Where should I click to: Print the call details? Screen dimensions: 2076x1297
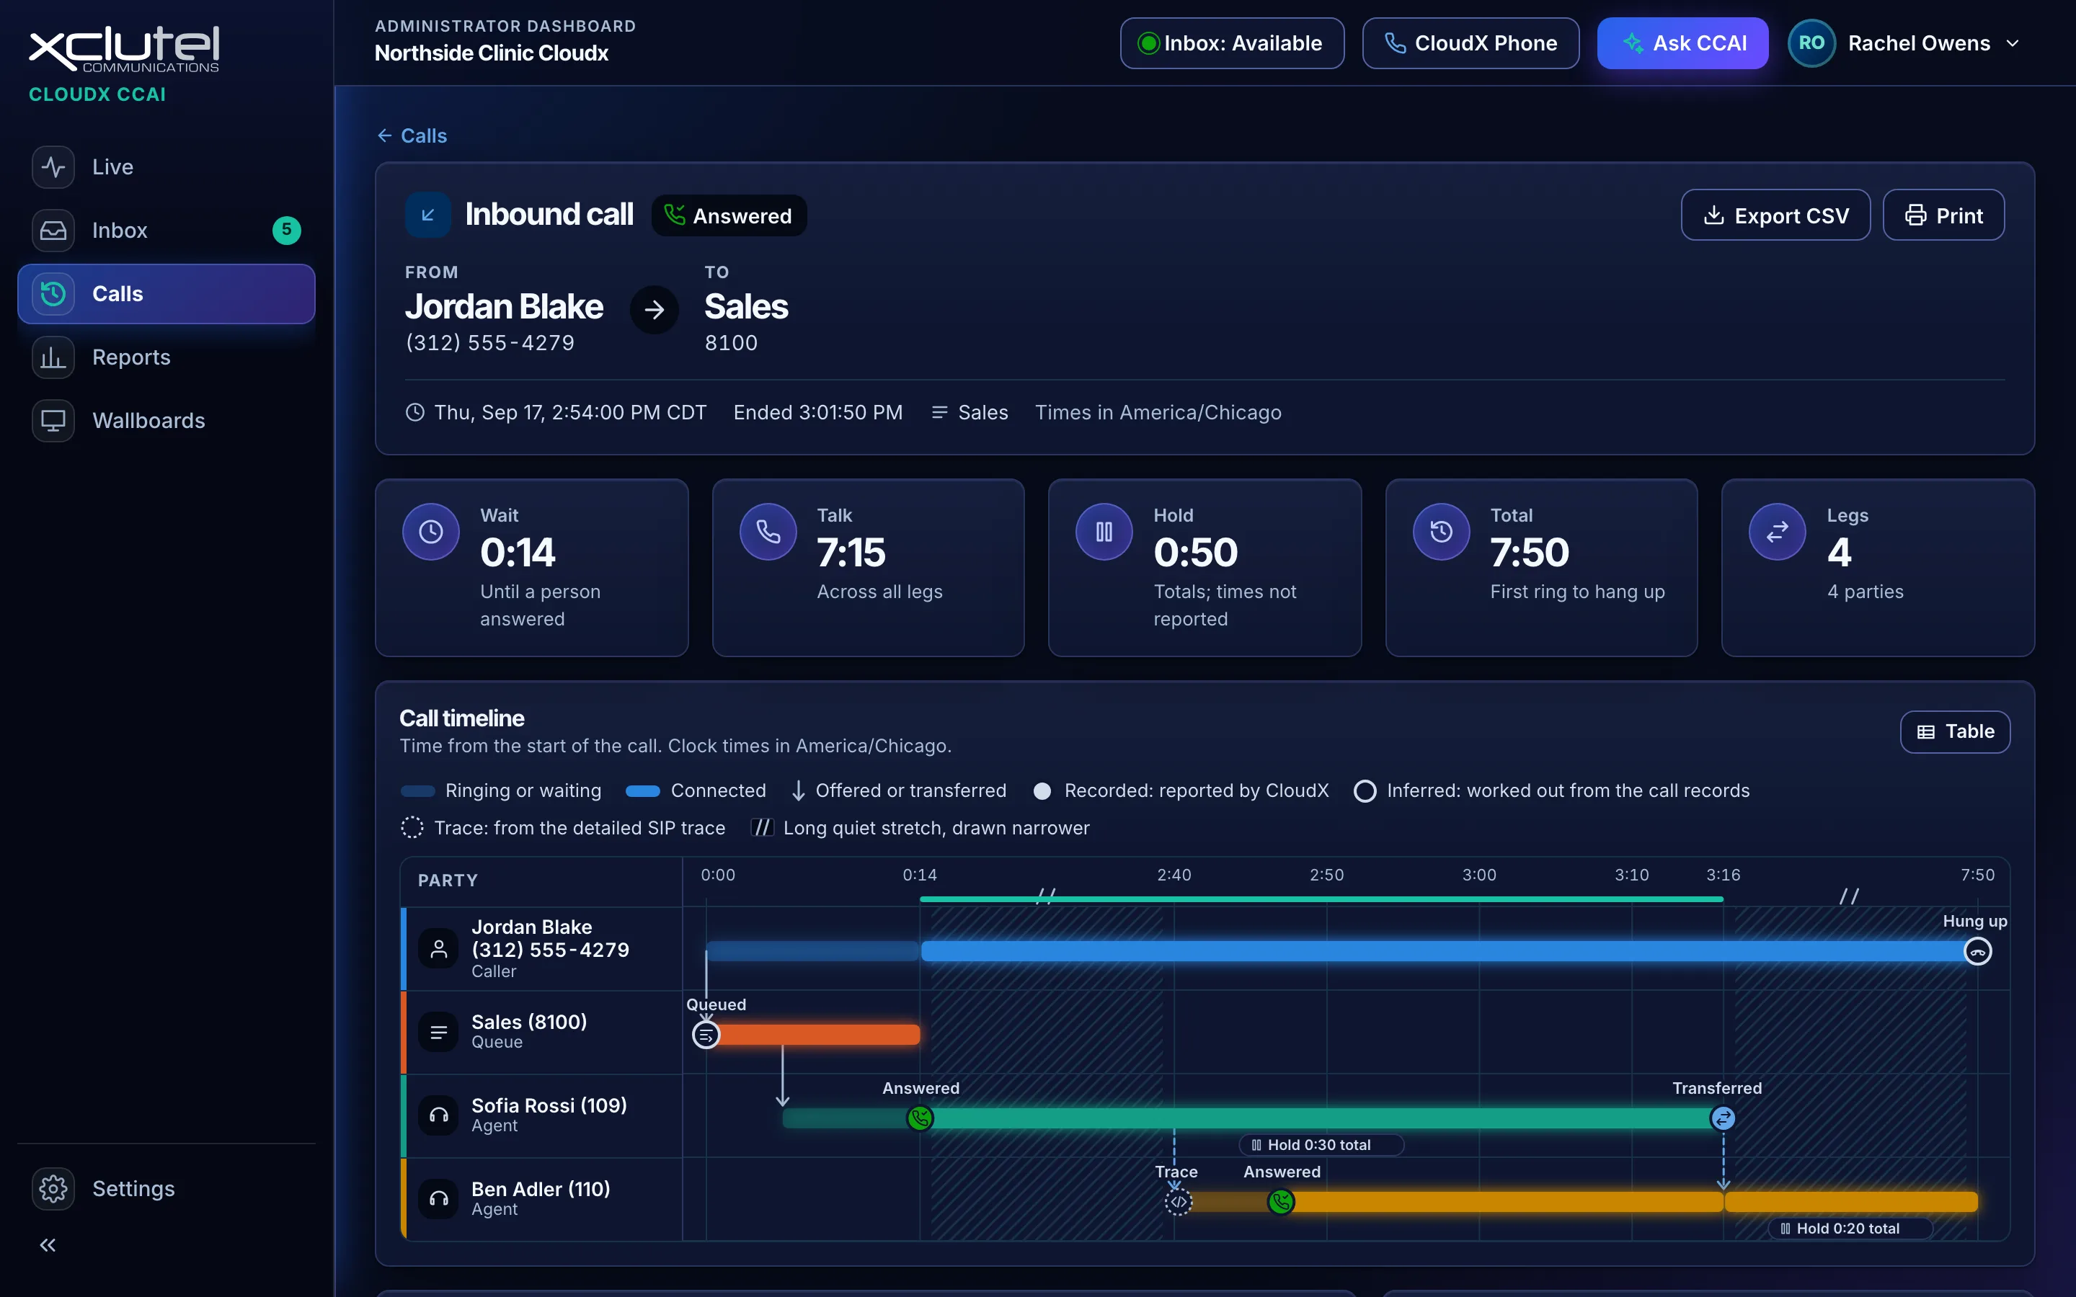1943,215
